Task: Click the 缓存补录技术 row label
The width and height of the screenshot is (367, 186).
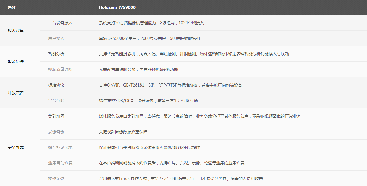Action: (x=60, y=147)
